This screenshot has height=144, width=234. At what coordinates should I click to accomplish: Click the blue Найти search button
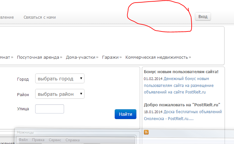tap(125, 114)
